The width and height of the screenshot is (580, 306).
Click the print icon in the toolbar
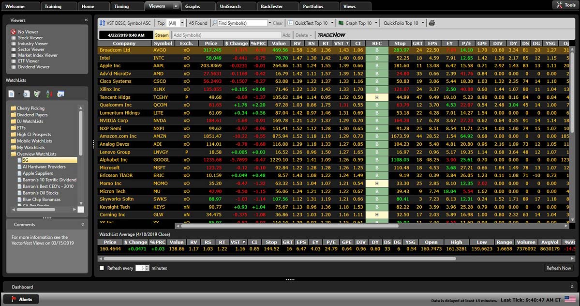(432, 23)
